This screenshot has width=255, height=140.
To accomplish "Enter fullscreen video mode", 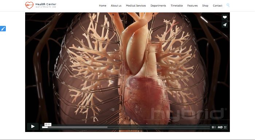I will pyautogui.click(x=225, y=127).
